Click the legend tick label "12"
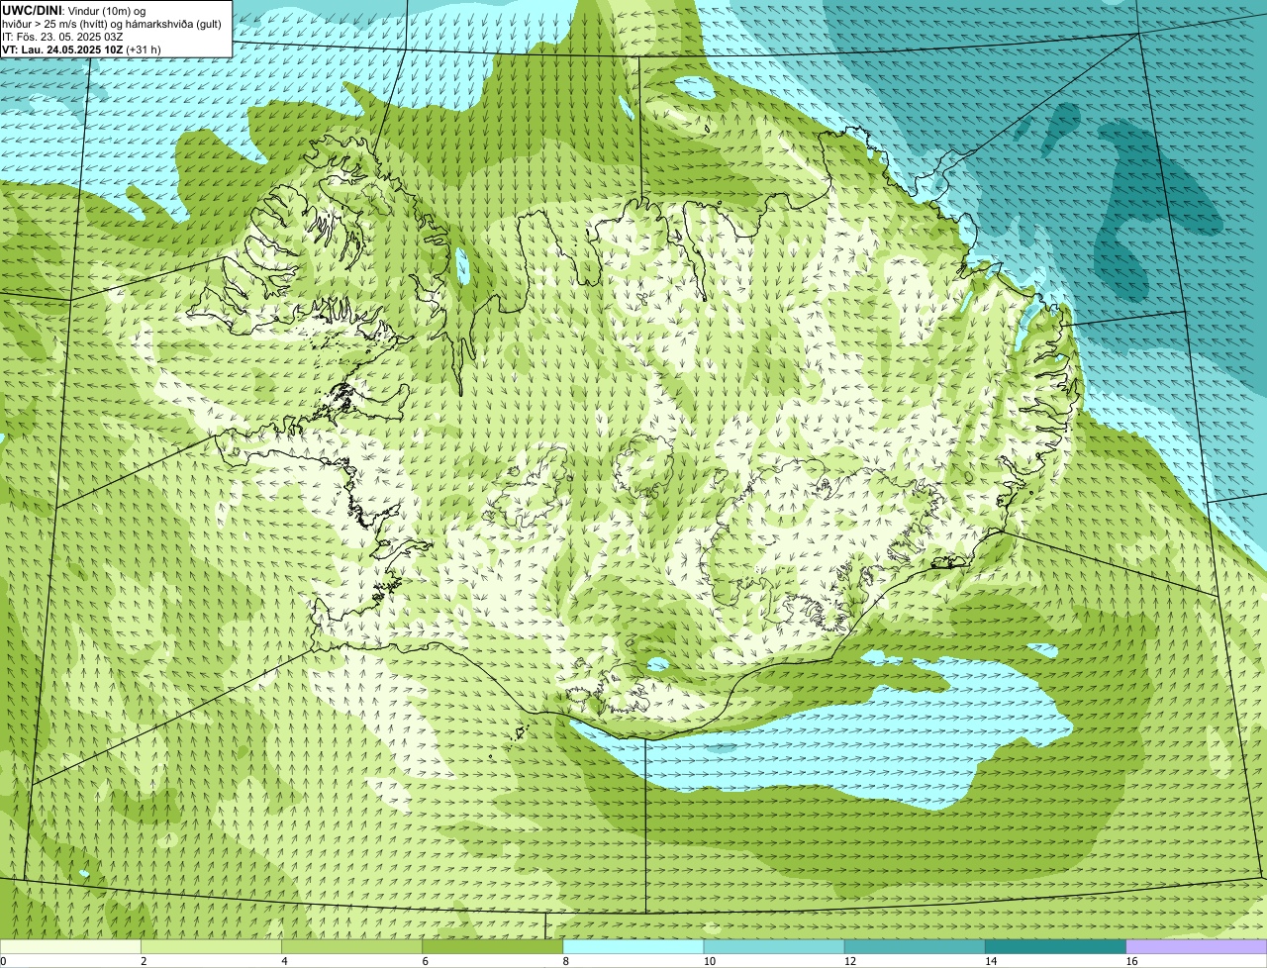Viewport: 1267px width, 968px height. 849,961
